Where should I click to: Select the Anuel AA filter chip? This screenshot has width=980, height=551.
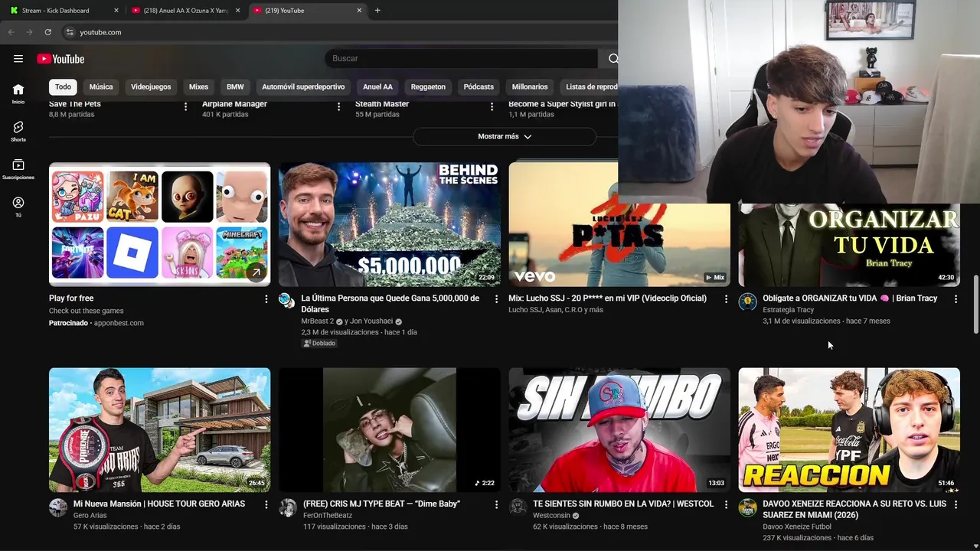point(377,86)
